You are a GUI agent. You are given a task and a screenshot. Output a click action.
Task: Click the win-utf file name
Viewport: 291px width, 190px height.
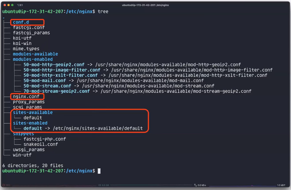coord(22,155)
